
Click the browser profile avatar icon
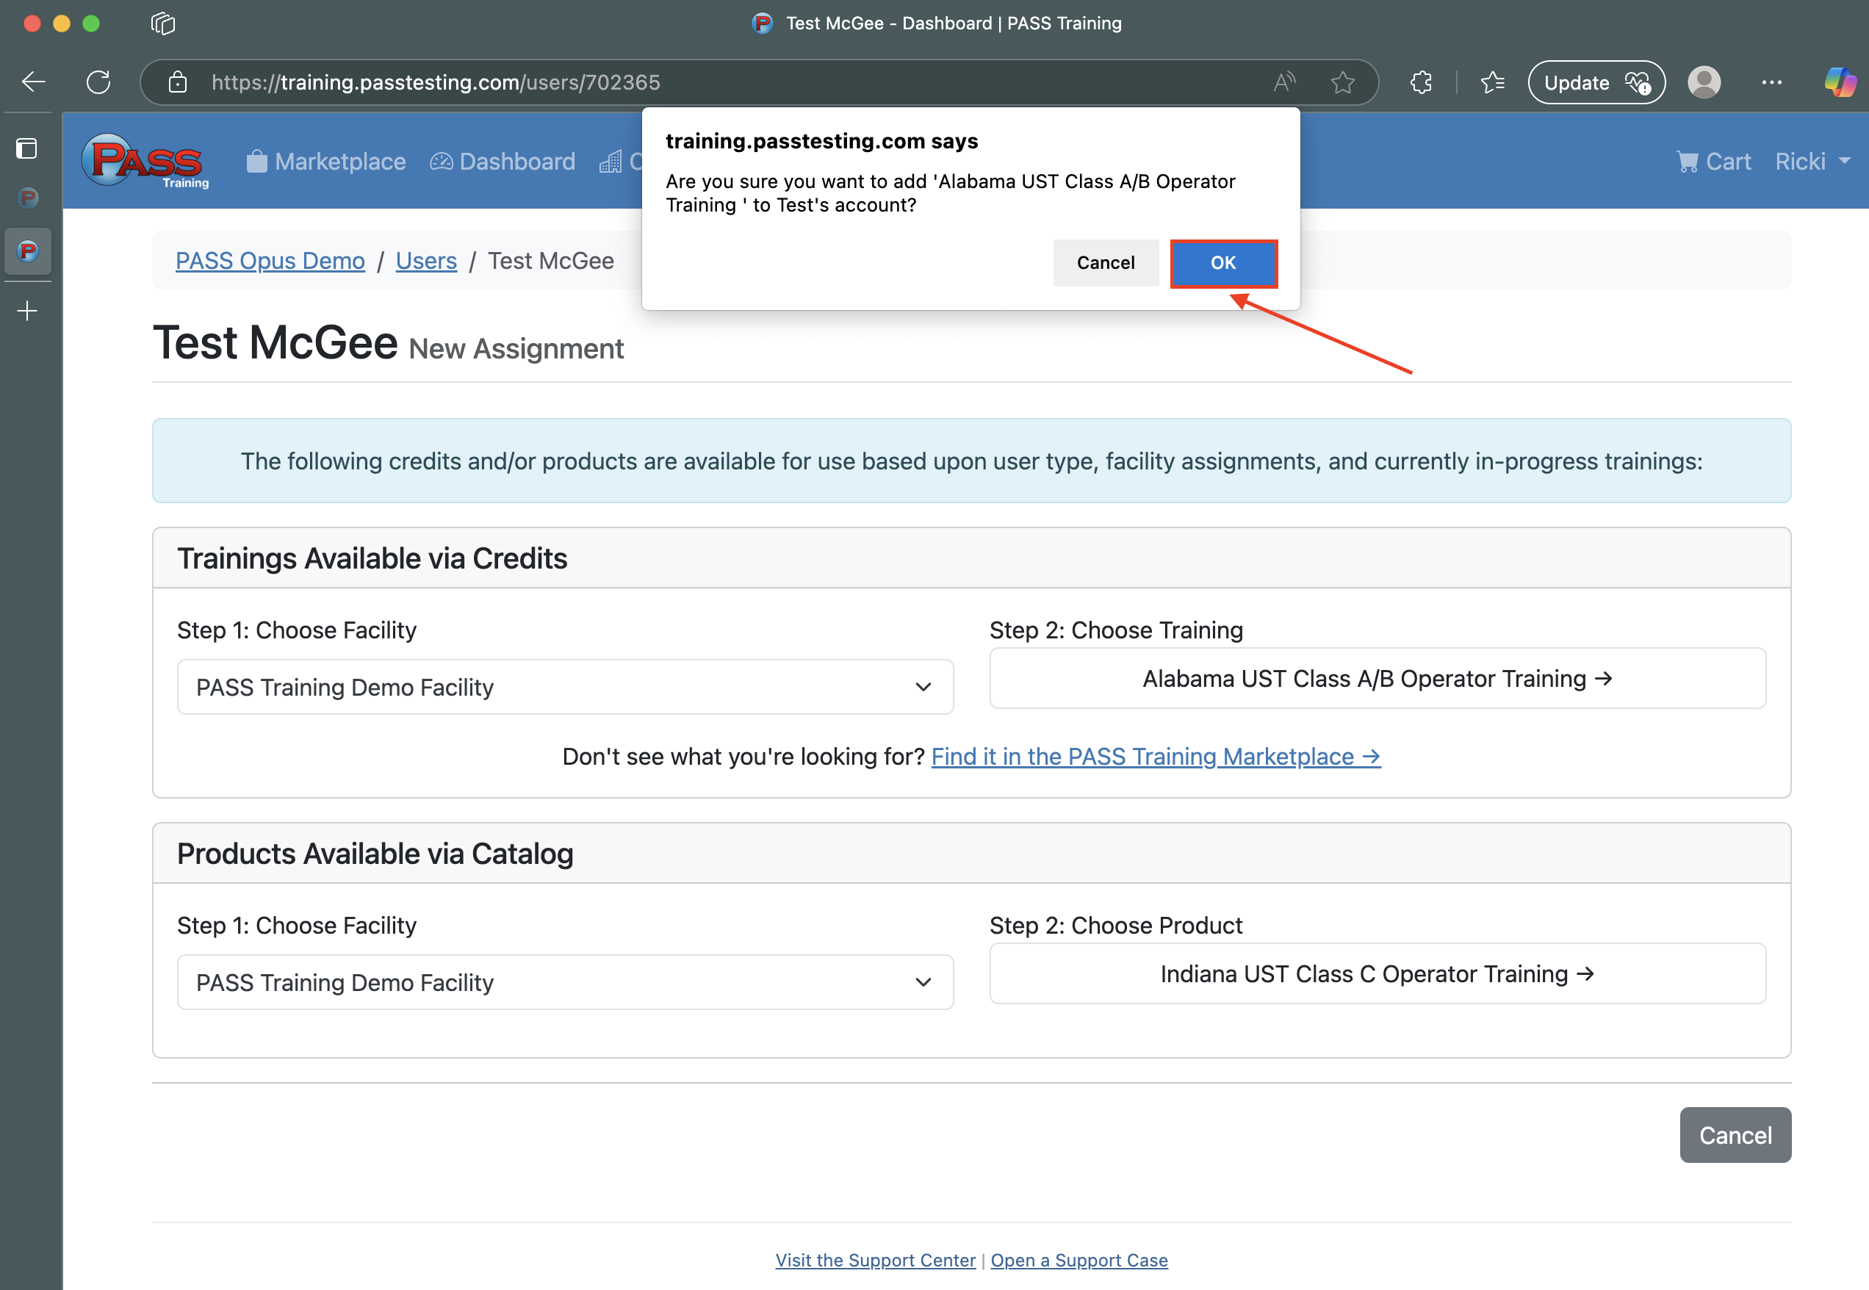[1704, 82]
